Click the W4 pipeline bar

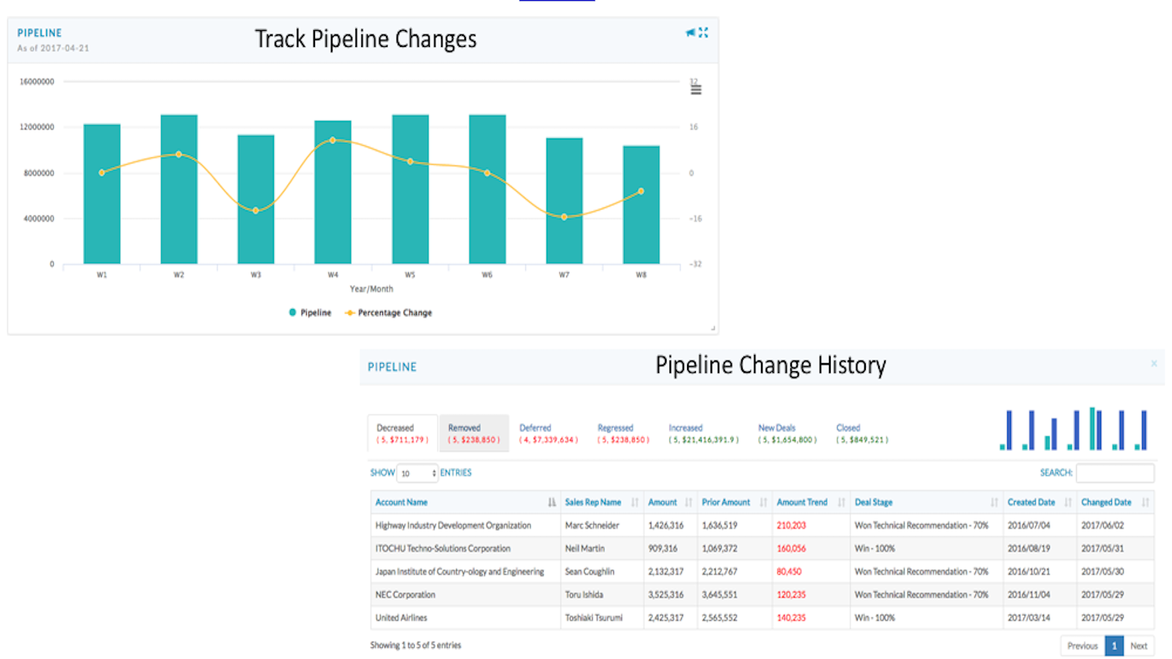click(333, 192)
